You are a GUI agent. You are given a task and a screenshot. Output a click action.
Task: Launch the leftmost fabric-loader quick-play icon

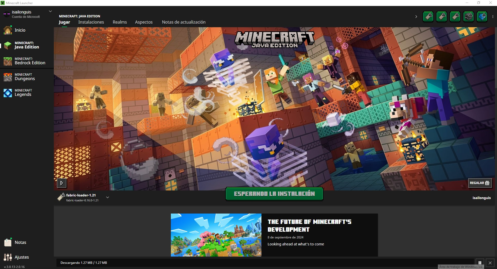428,17
